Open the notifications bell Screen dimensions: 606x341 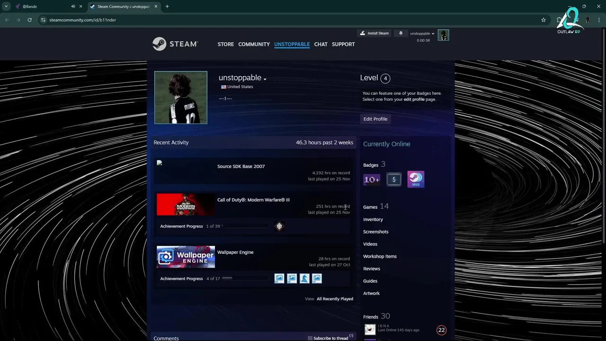(401, 33)
